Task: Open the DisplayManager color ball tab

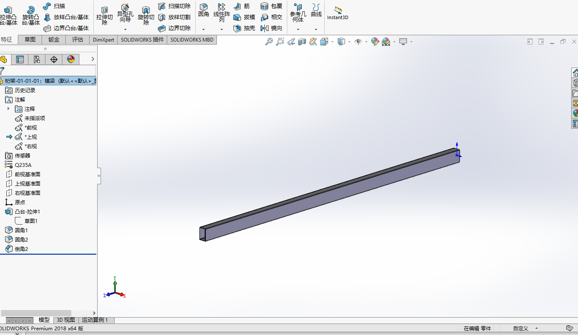Action: click(71, 59)
